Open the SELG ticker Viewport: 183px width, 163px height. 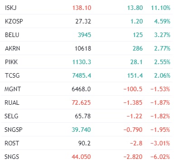point(11,116)
